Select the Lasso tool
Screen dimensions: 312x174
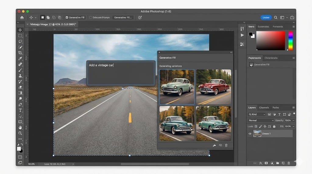point(20,41)
